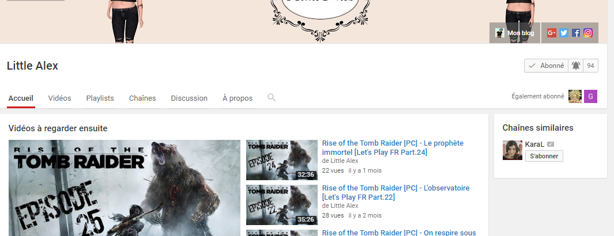Click the first also-subscribed avatar picture
Screen dimensions: 614x236
click(575, 96)
